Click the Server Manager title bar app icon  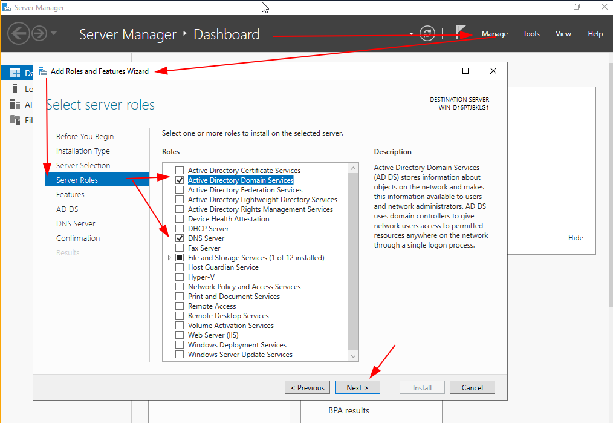tap(6, 7)
